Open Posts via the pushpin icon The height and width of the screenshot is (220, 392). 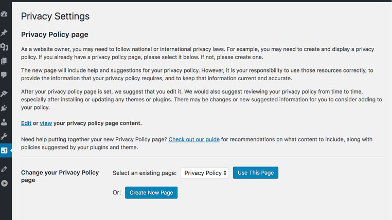4,32
